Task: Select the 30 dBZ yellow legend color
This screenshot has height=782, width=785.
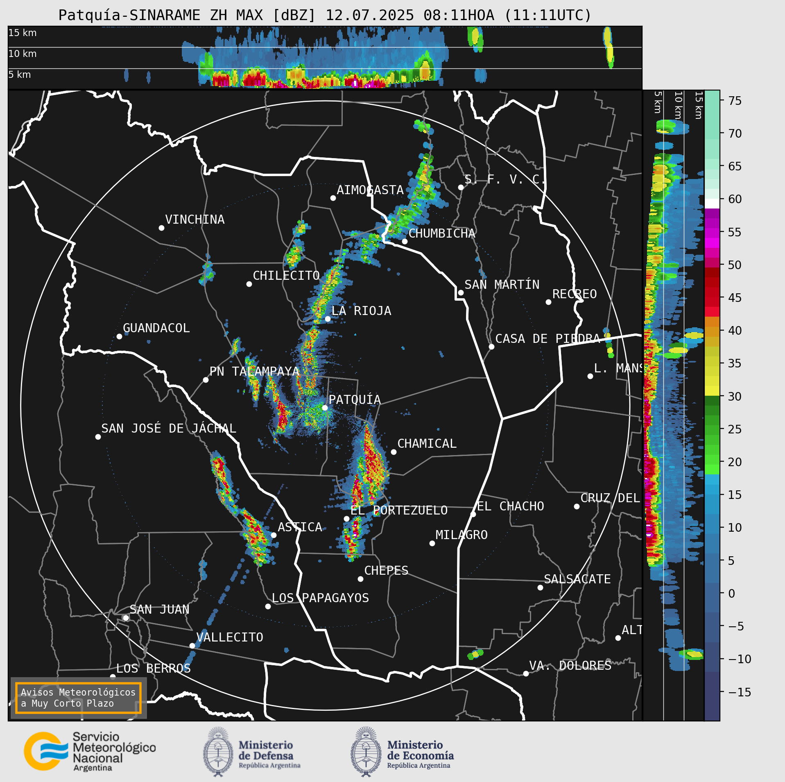Action: click(712, 390)
